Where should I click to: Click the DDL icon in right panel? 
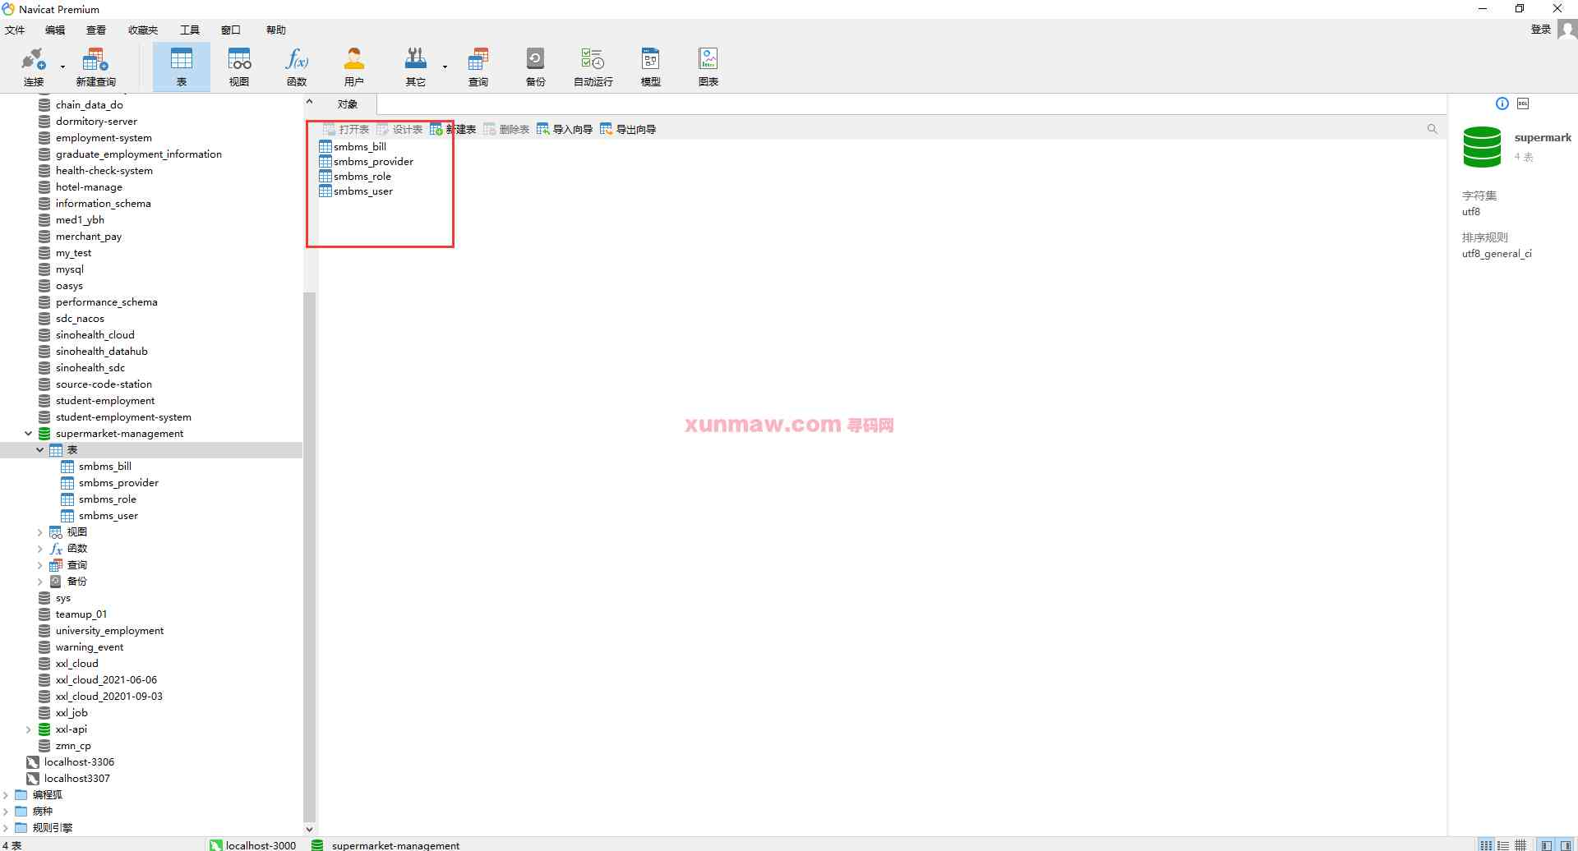click(1523, 103)
